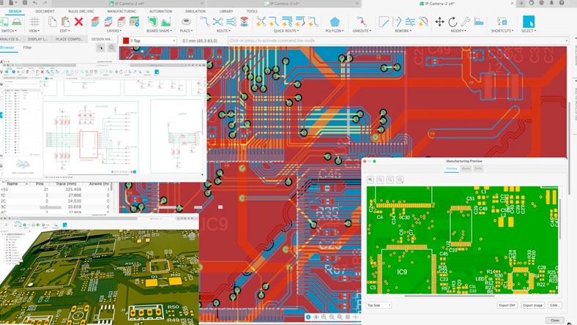Viewport: 577px width, 325px height.
Task: Click the undo arrow in the top bar
Action: coord(35,3)
